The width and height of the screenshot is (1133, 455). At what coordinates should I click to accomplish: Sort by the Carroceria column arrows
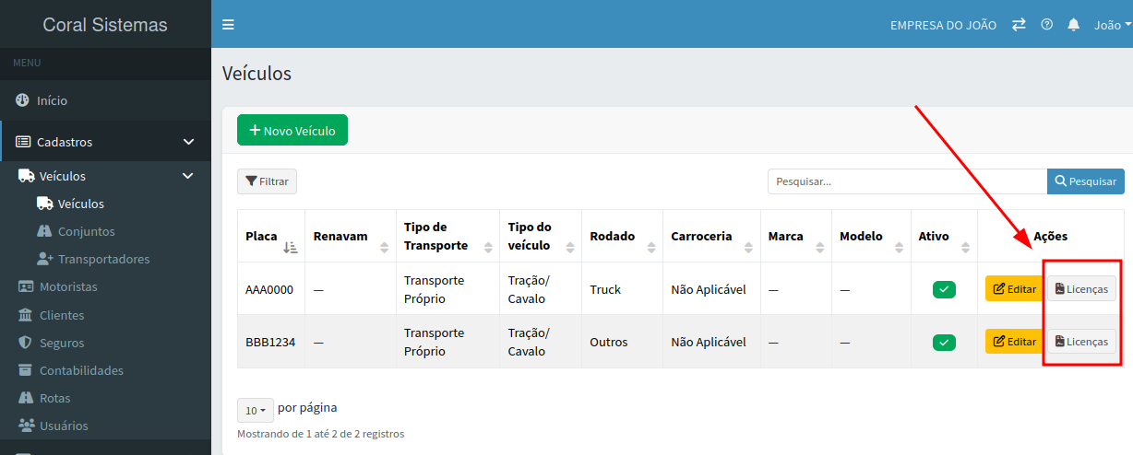point(746,237)
